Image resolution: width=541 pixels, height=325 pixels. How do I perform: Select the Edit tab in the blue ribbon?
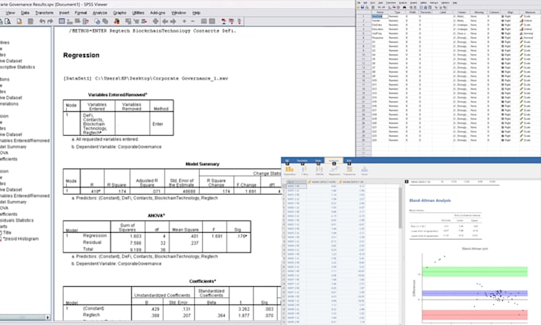[x=348, y=161]
